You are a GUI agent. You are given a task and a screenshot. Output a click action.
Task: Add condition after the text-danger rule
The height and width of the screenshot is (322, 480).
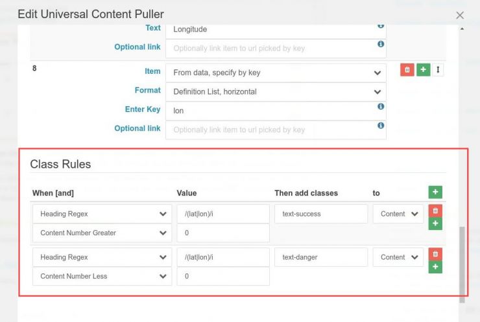(435, 267)
